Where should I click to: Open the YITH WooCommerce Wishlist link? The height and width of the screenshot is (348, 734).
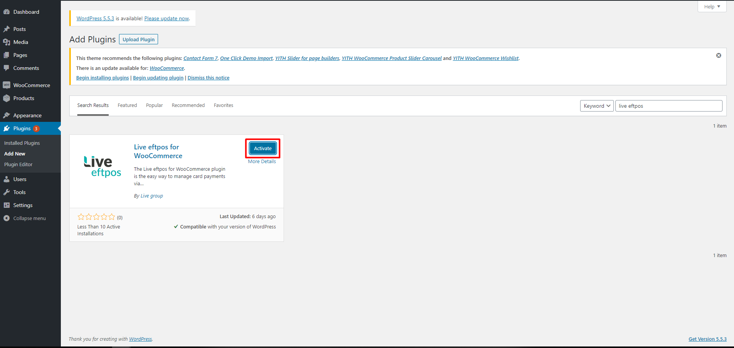click(x=486, y=58)
